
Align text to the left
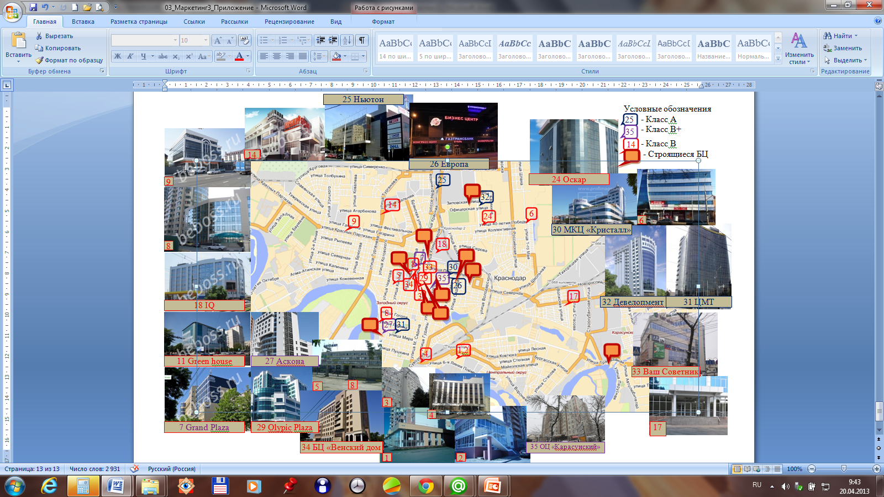tap(264, 56)
